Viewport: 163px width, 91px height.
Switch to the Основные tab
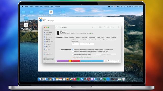pyautogui.click(x=59, y=38)
